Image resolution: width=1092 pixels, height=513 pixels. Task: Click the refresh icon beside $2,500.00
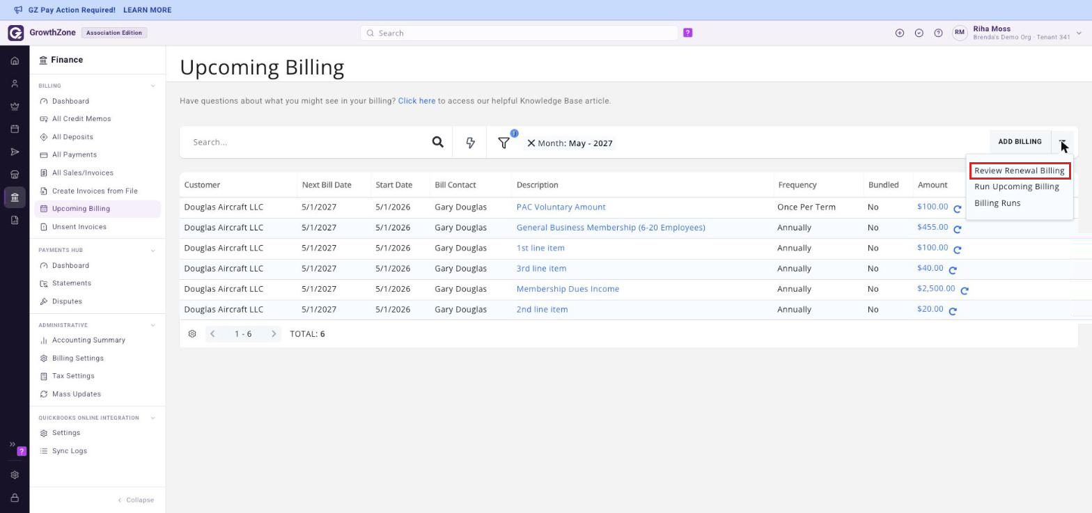(x=965, y=290)
